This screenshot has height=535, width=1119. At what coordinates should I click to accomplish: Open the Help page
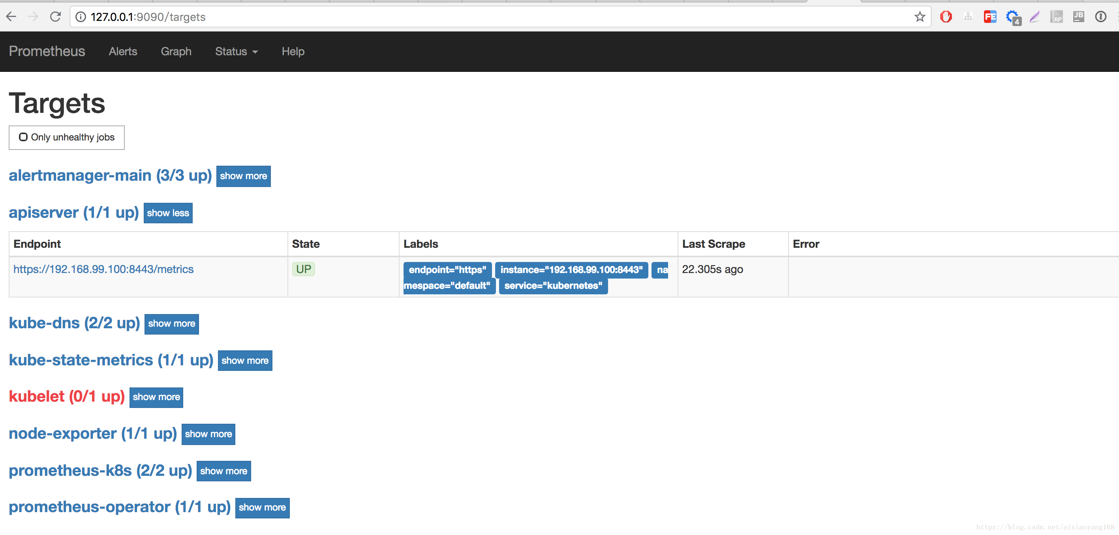(293, 52)
